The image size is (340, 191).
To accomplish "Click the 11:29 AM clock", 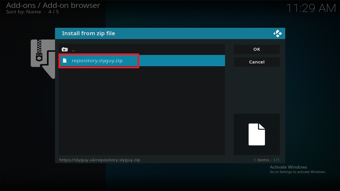I will [311, 8].
